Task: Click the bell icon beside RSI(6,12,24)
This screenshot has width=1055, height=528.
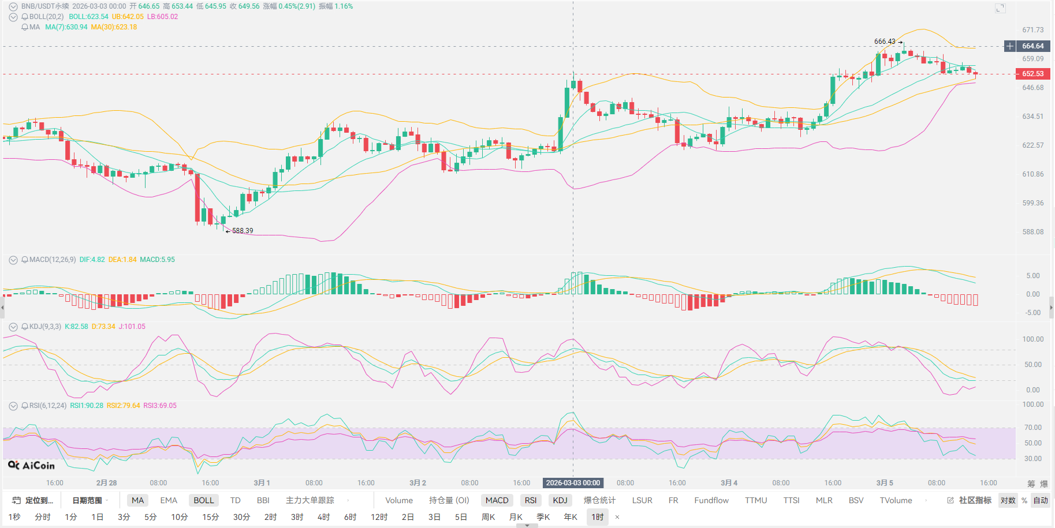Action: [x=25, y=406]
